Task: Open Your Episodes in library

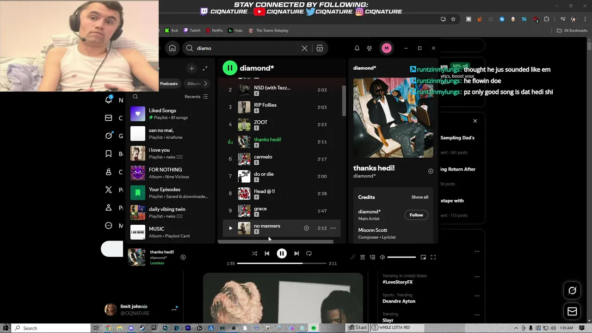Action: (169, 192)
